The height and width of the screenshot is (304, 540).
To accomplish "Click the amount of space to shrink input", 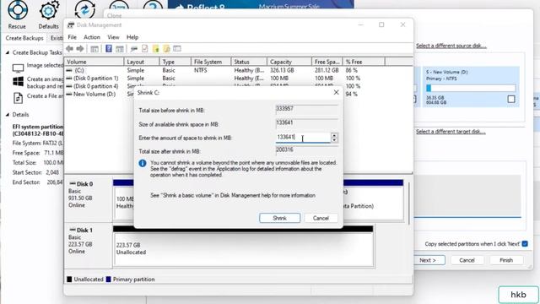I will 303,138.
